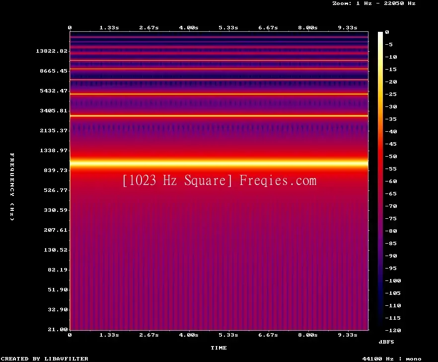This screenshot has height=362, width=438.
Task: Click the -15 dBFS scale label
Action: (391, 69)
